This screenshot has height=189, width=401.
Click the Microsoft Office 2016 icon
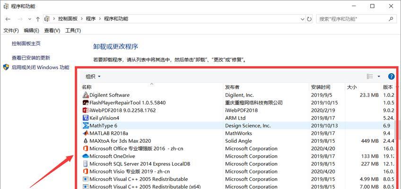point(86,149)
